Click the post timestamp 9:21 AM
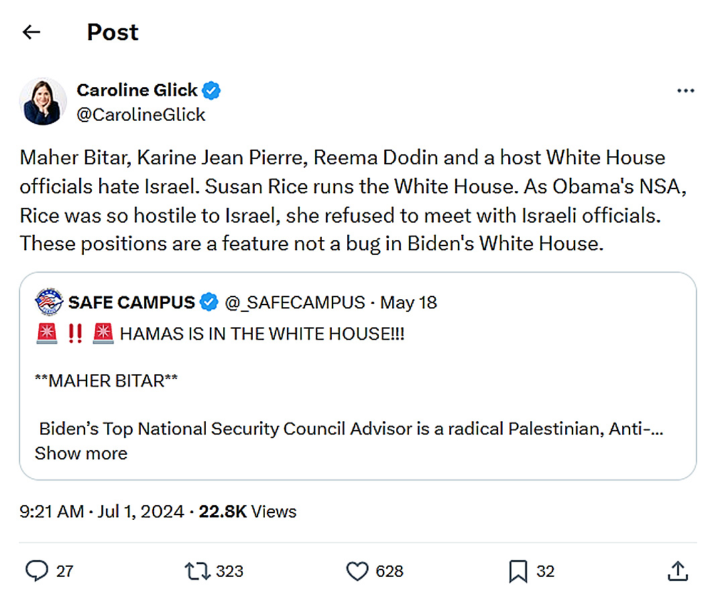This screenshot has height=599, width=716. click(x=52, y=512)
